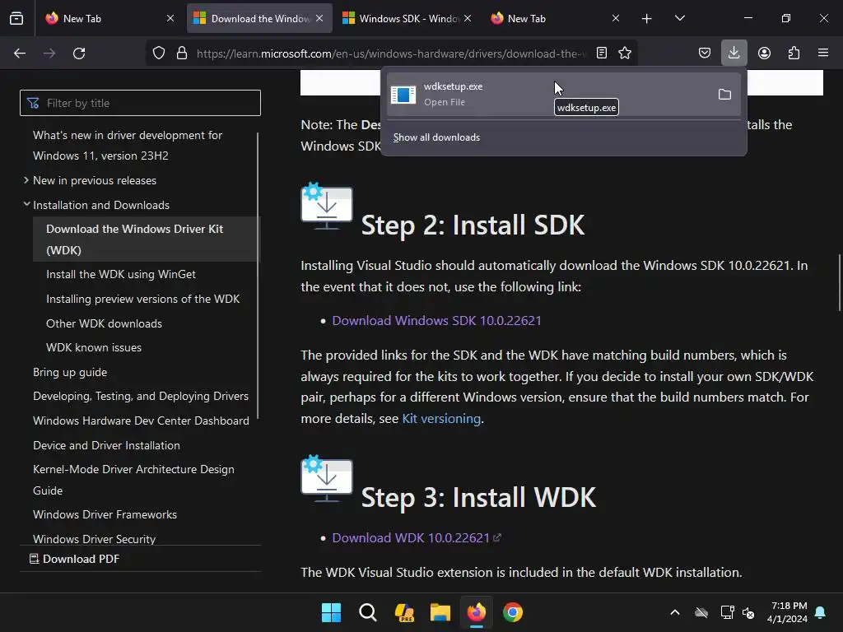Open Developing, Testing, and Deploying Drivers

pos(140,396)
